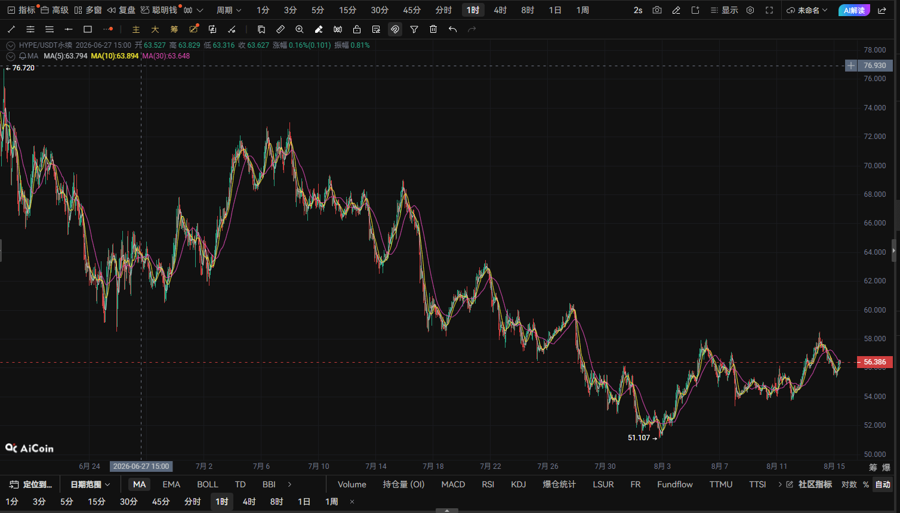Select the ruler measure tool
Image resolution: width=900 pixels, height=513 pixels.
pos(281,29)
